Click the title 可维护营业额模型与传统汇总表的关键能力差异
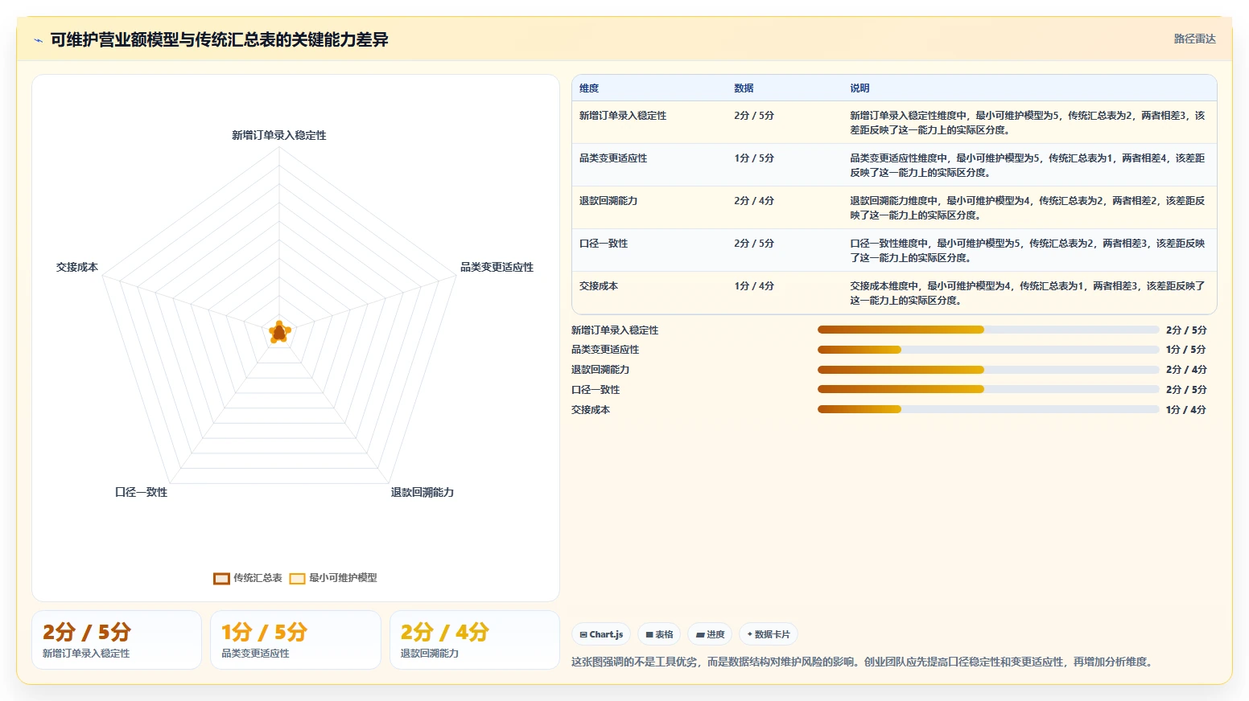This screenshot has width=1249, height=701. (x=219, y=39)
